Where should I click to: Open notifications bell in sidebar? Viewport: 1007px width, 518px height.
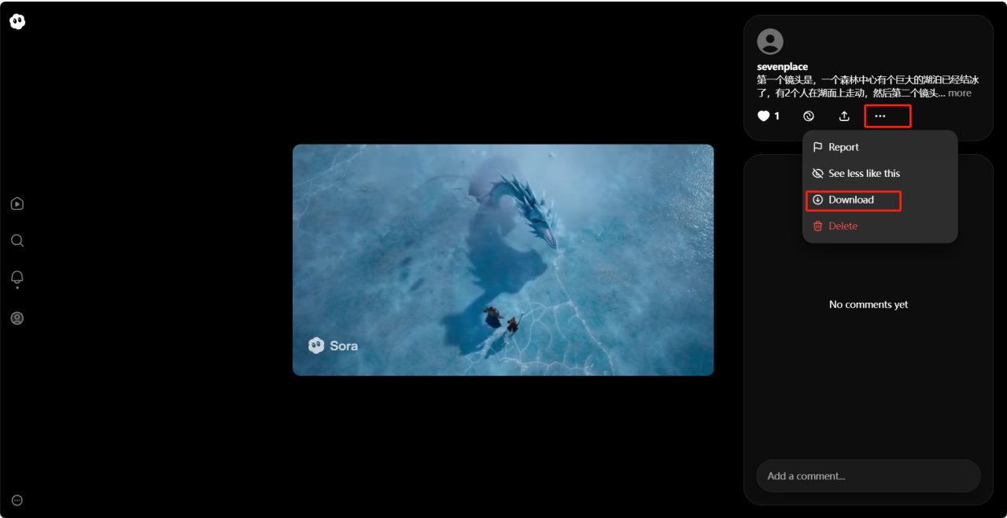17,277
